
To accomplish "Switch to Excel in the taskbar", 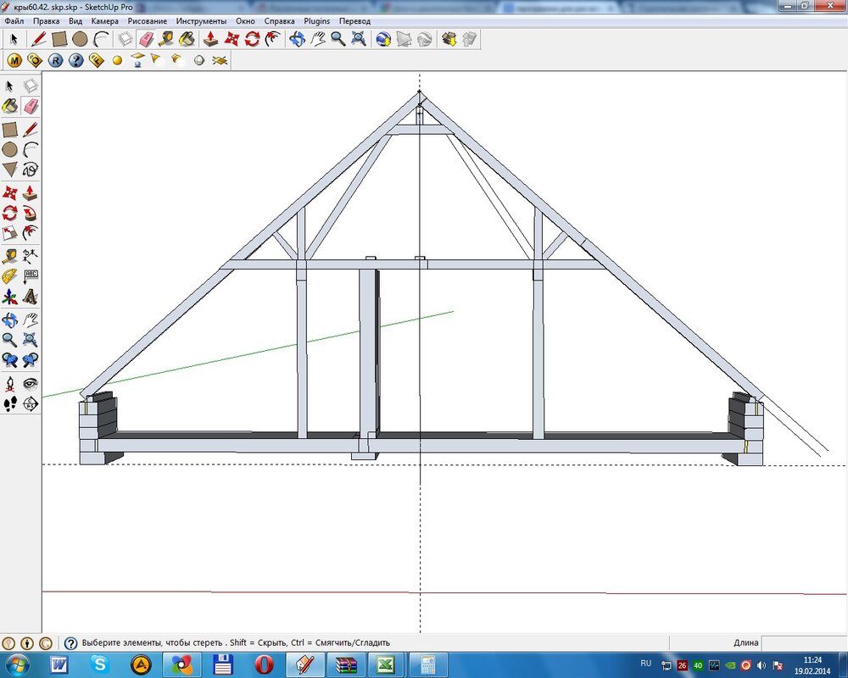I will click(384, 664).
